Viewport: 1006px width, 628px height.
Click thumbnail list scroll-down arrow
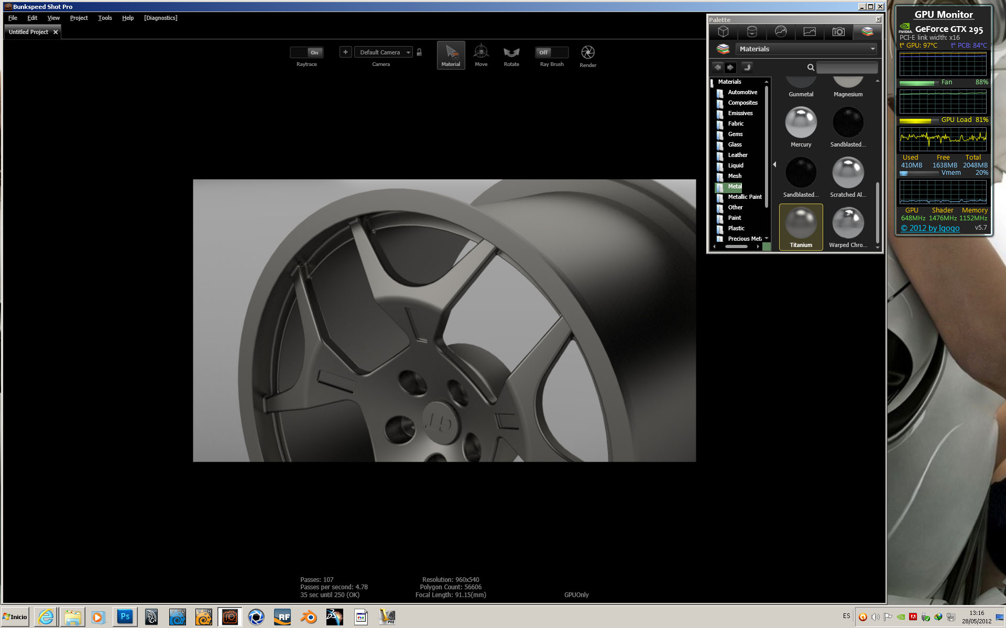[878, 248]
